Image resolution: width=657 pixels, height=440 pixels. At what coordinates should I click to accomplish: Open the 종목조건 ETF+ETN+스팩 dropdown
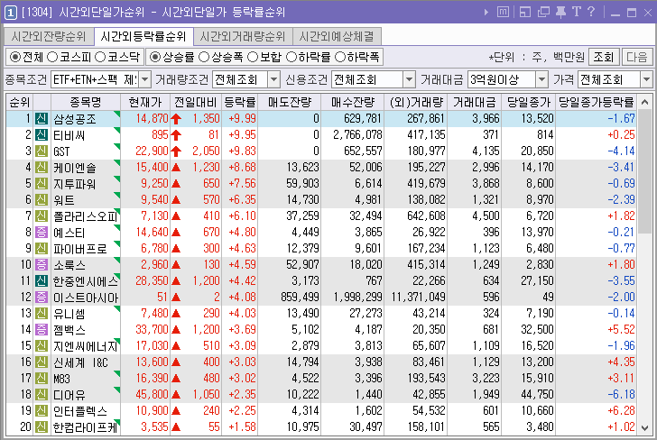pos(145,79)
